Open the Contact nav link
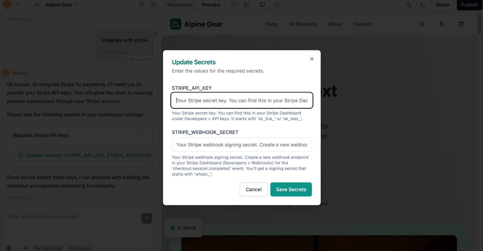Image resolution: width=483 pixels, height=251 pixels. pyautogui.click(x=362, y=24)
